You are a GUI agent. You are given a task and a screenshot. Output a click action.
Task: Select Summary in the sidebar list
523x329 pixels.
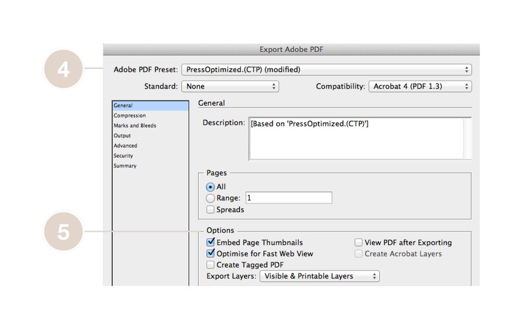tap(150, 166)
